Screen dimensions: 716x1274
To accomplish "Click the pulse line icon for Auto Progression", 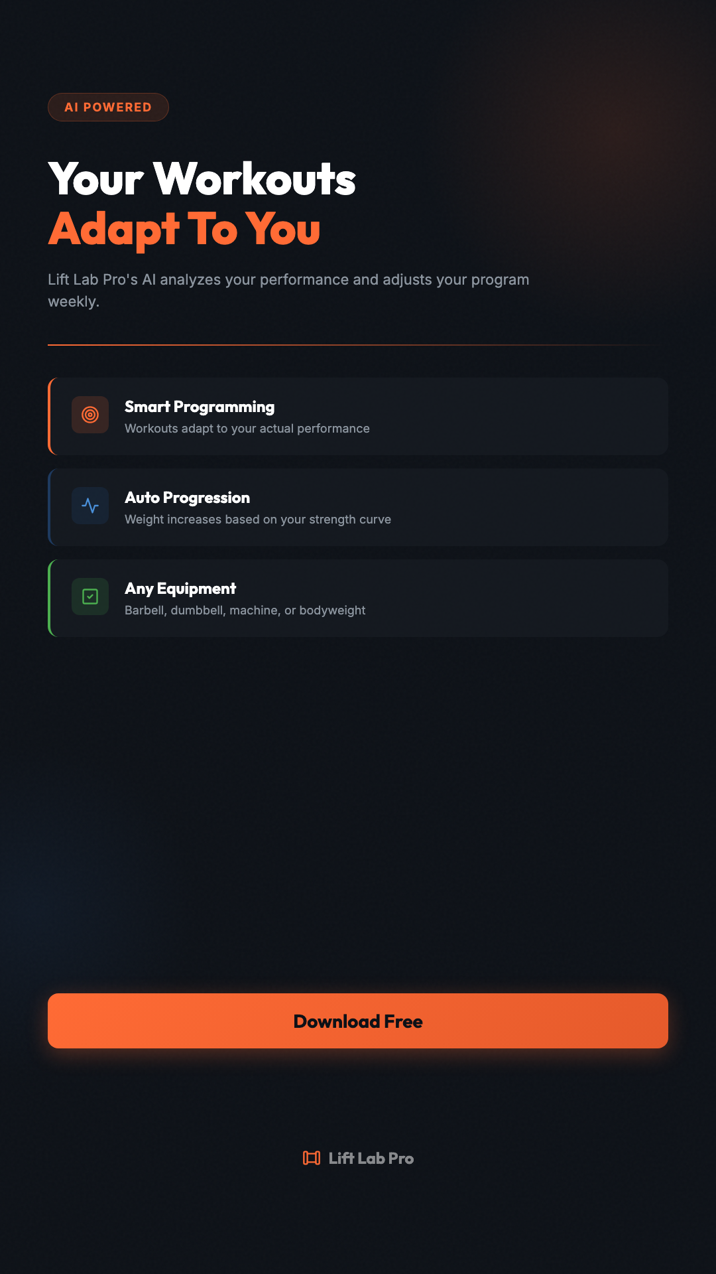I will 90,506.
